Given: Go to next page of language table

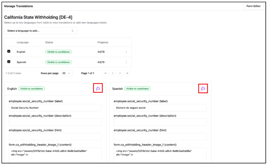Looking at the screenshot, I should coord(120,73).
